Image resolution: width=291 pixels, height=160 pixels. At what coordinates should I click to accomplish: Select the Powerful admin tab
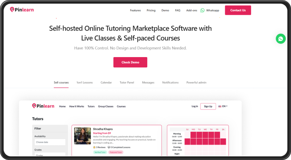click(x=196, y=83)
